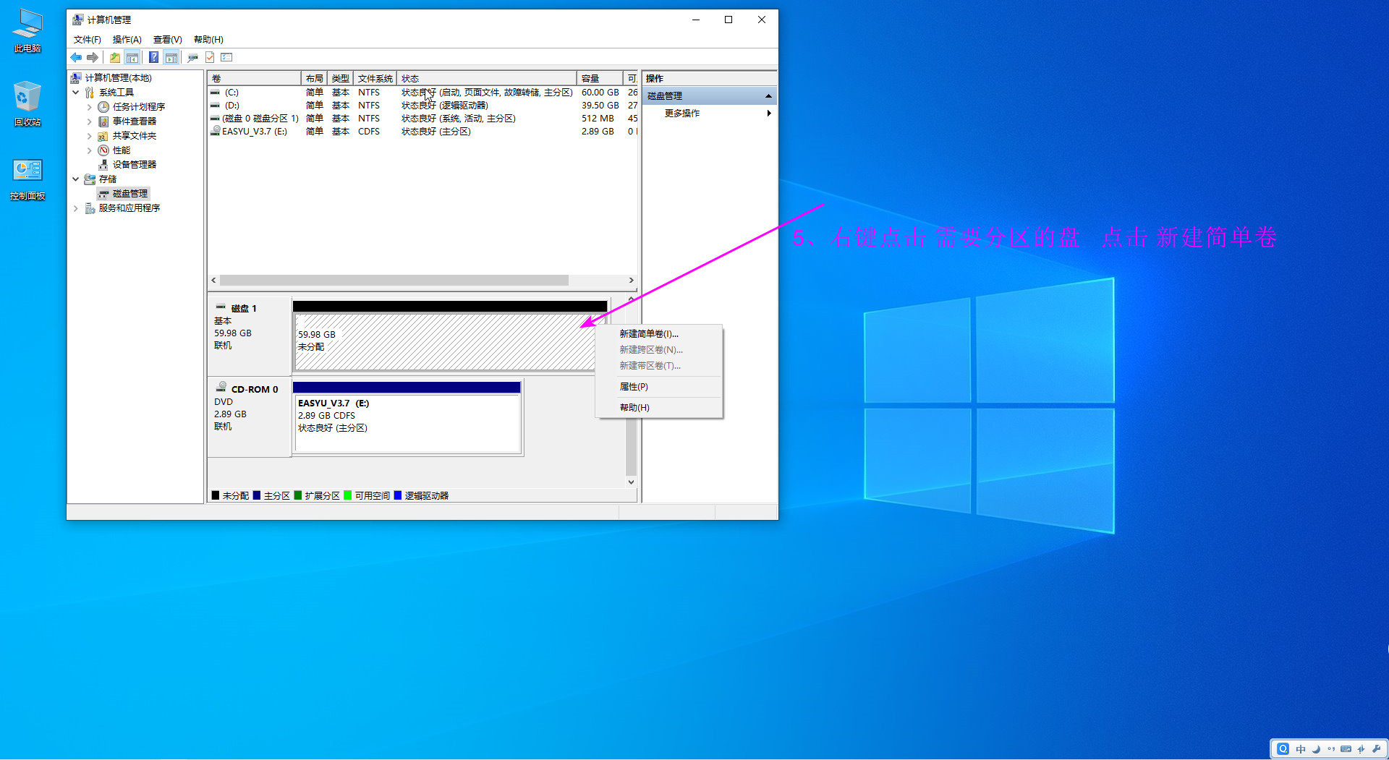This screenshot has width=1389, height=760.
Task: Open the 操作(A) menu
Action: tap(127, 40)
